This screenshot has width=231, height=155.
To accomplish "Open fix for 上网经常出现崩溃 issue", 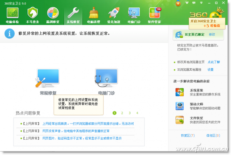I will (x=88, y=124).
